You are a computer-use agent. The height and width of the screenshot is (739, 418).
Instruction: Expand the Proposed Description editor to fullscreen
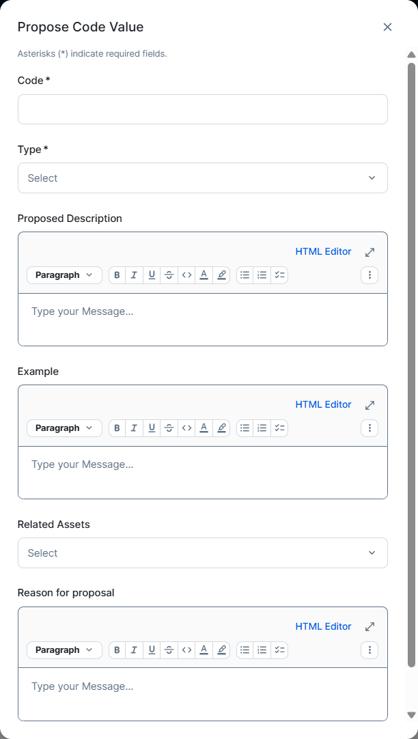pyautogui.click(x=370, y=252)
